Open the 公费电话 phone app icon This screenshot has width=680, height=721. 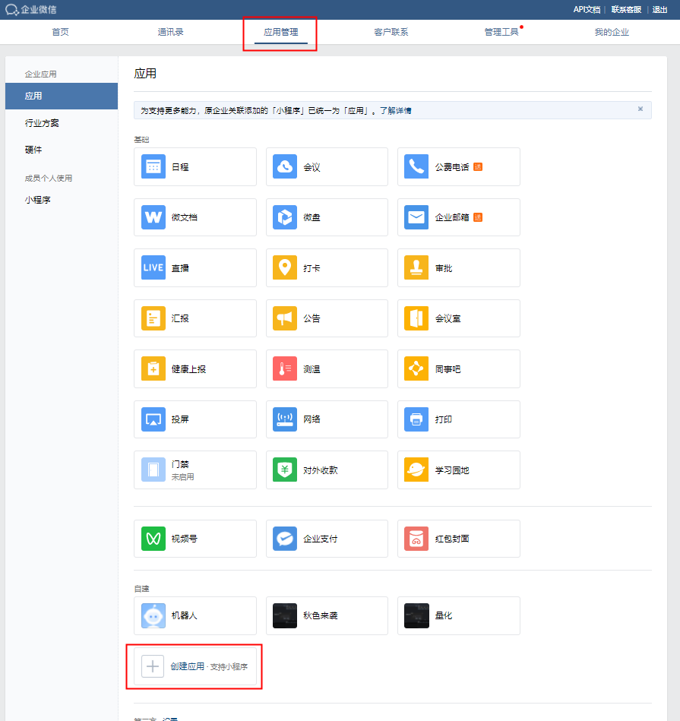416,166
